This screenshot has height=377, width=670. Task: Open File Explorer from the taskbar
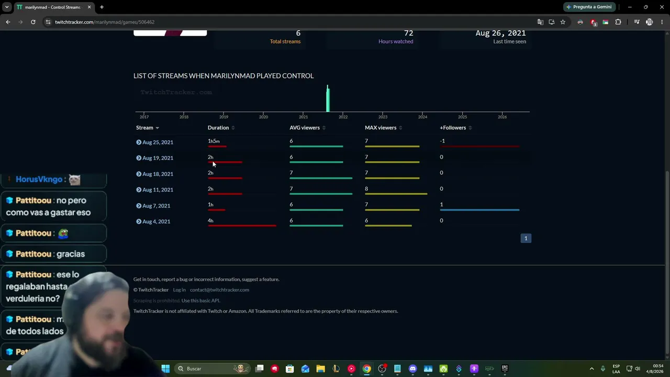pyautogui.click(x=320, y=369)
